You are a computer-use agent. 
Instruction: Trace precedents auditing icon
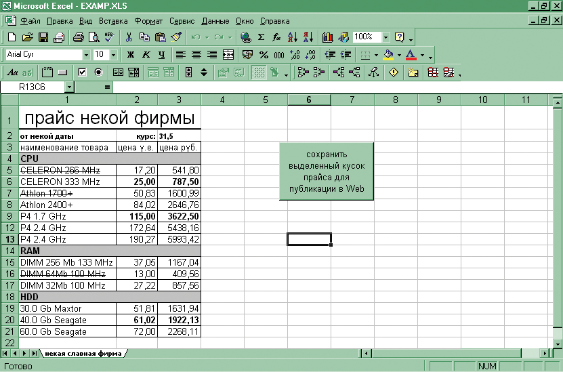click(x=303, y=73)
